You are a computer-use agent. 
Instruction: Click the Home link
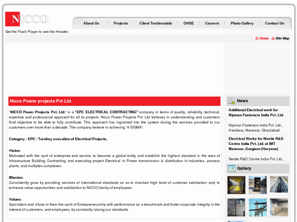click(264, 38)
